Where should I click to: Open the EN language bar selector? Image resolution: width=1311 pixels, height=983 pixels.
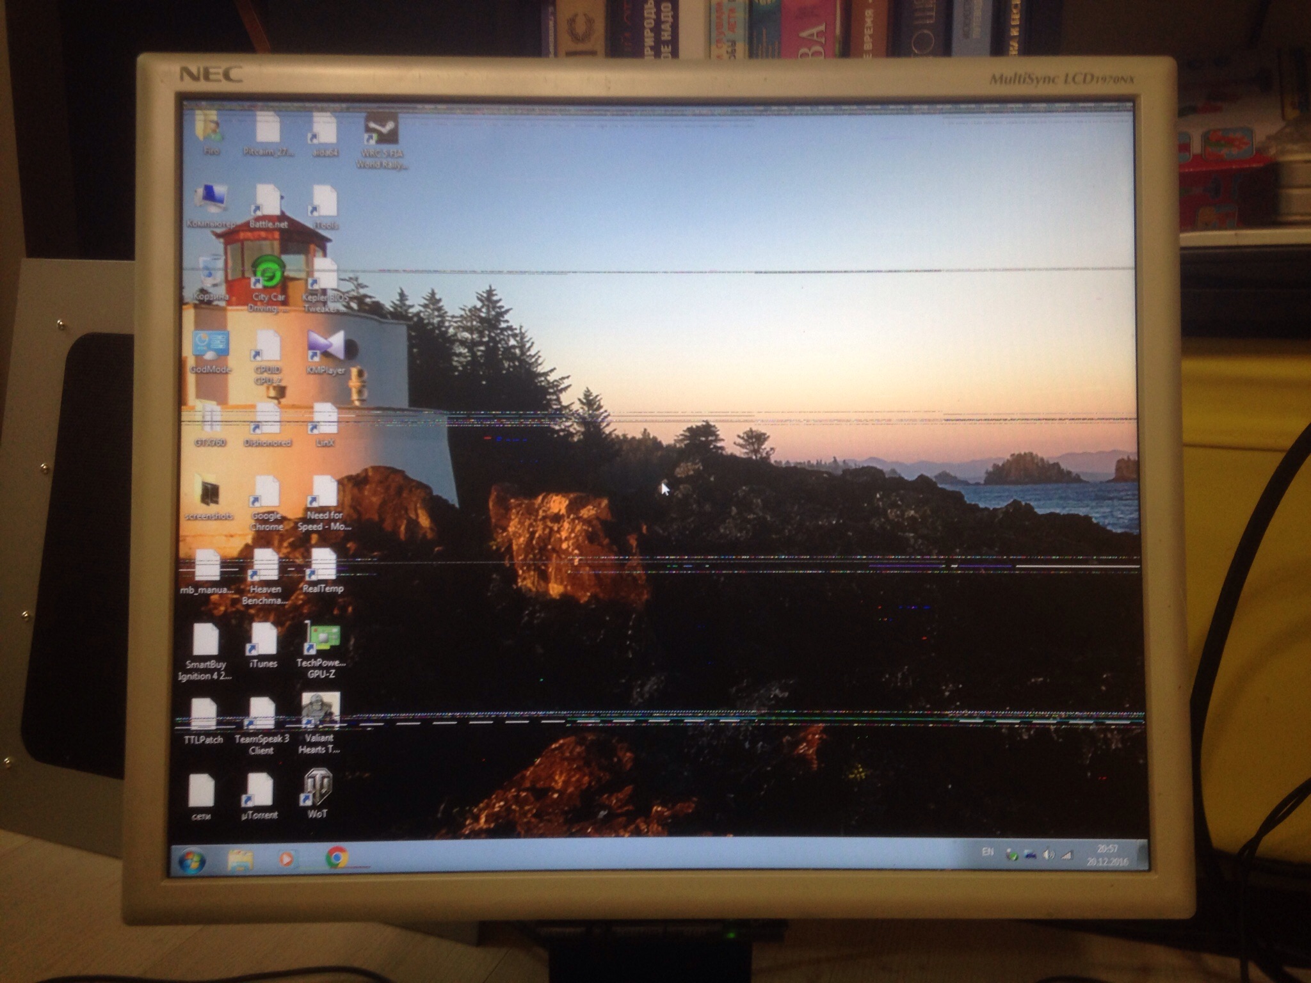(x=988, y=852)
